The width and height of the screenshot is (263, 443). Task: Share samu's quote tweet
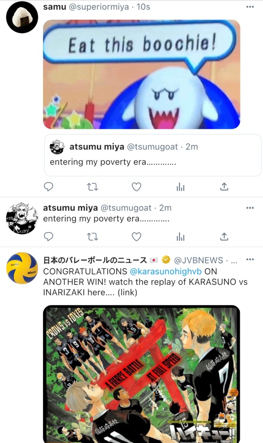click(x=224, y=186)
